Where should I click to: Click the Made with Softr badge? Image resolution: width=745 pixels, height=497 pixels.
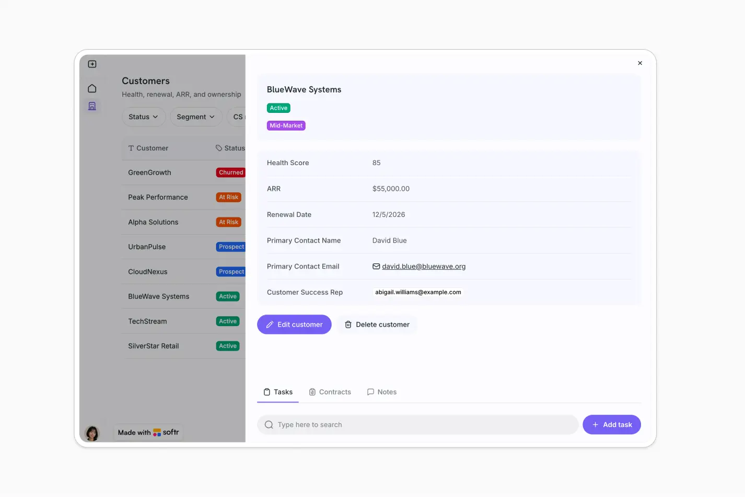coord(148,433)
